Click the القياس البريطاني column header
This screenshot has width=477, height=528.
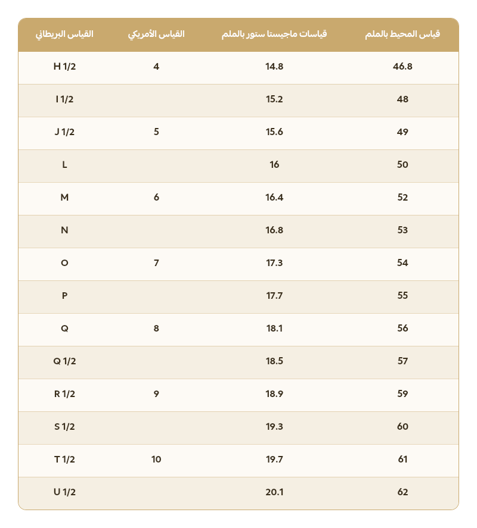(x=64, y=34)
